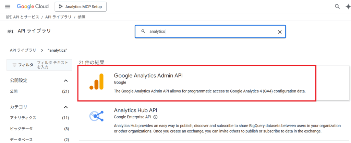Select the 公開 filter option
The image size is (351, 143).
14,91
